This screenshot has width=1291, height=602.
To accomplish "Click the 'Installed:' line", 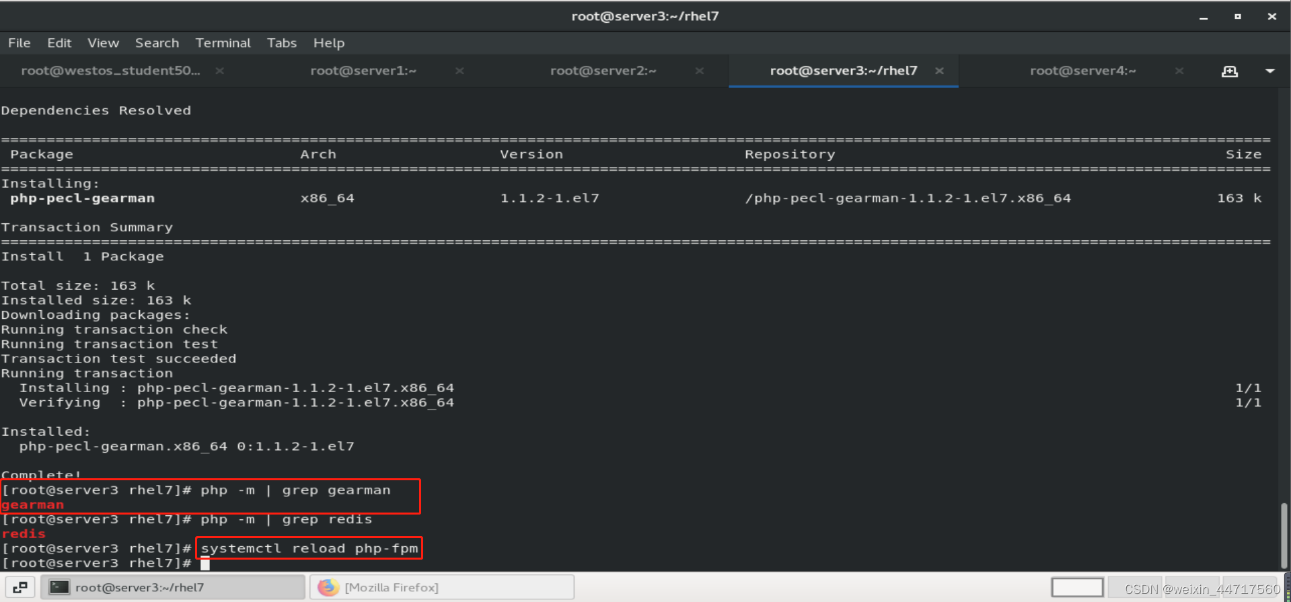I will pyautogui.click(x=46, y=432).
